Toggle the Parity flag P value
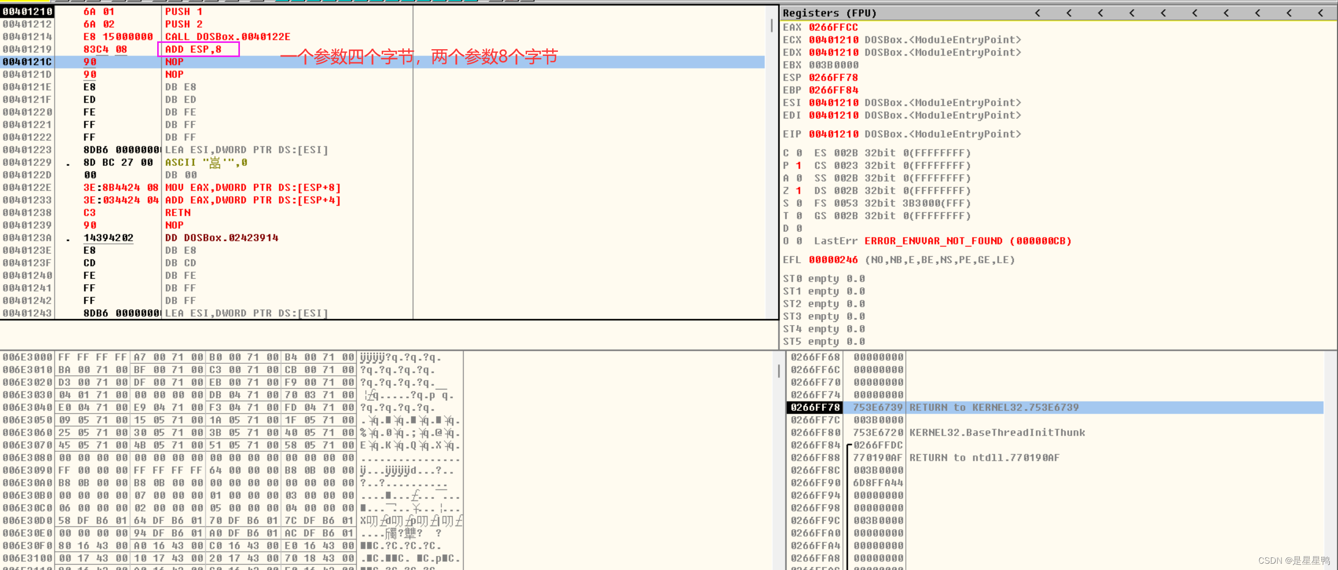The image size is (1338, 570). tap(799, 165)
